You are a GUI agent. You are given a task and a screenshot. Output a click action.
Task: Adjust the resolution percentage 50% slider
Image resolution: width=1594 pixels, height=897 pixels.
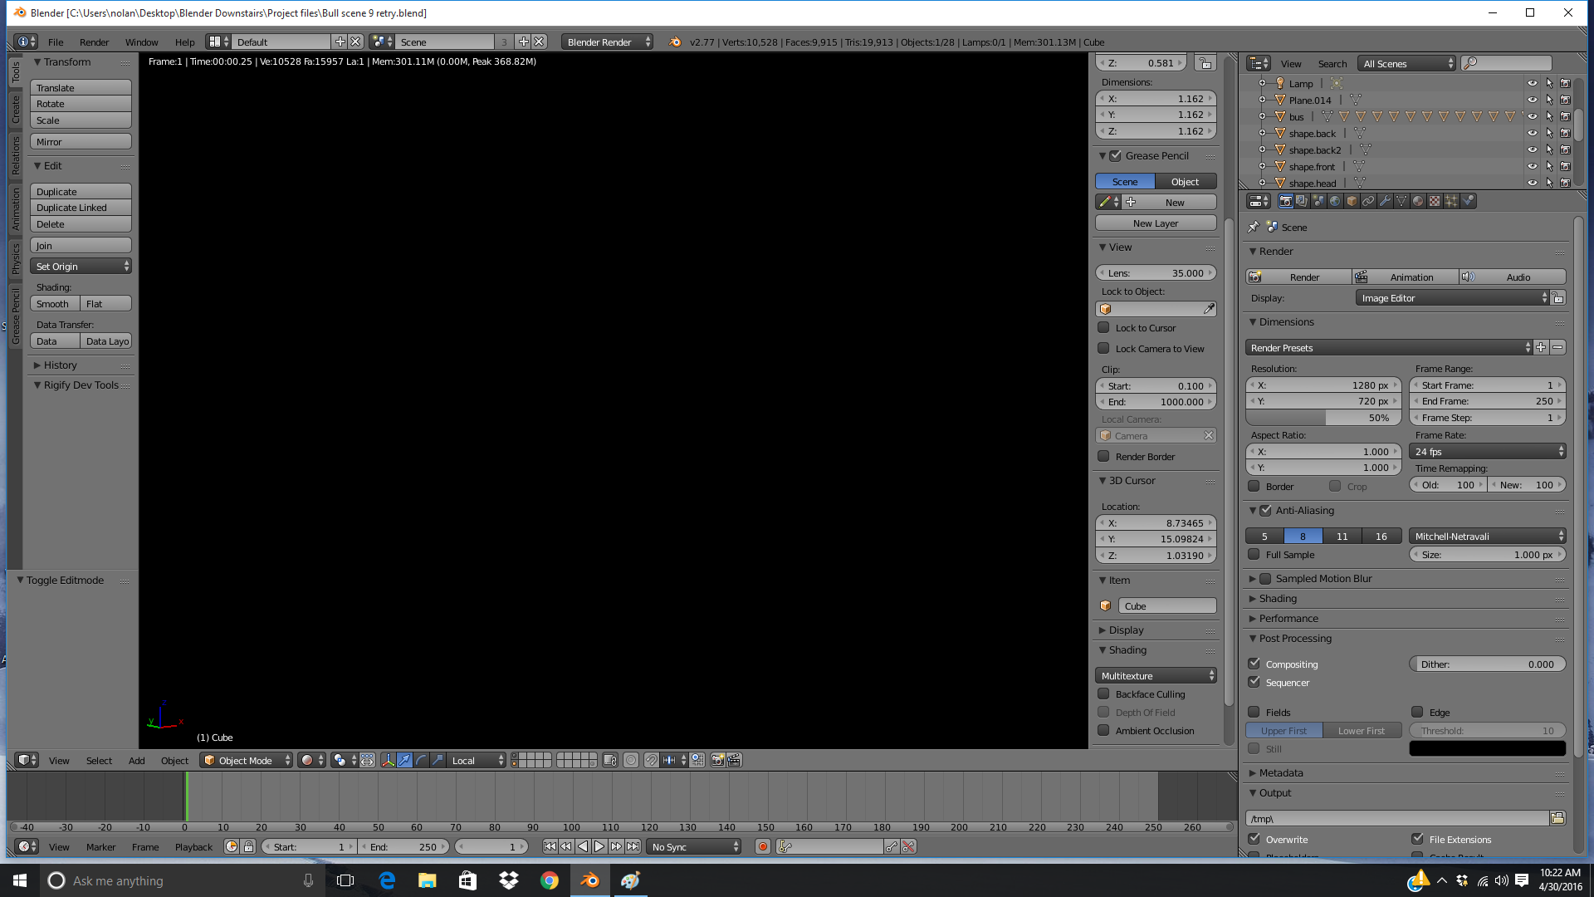pyautogui.click(x=1323, y=417)
